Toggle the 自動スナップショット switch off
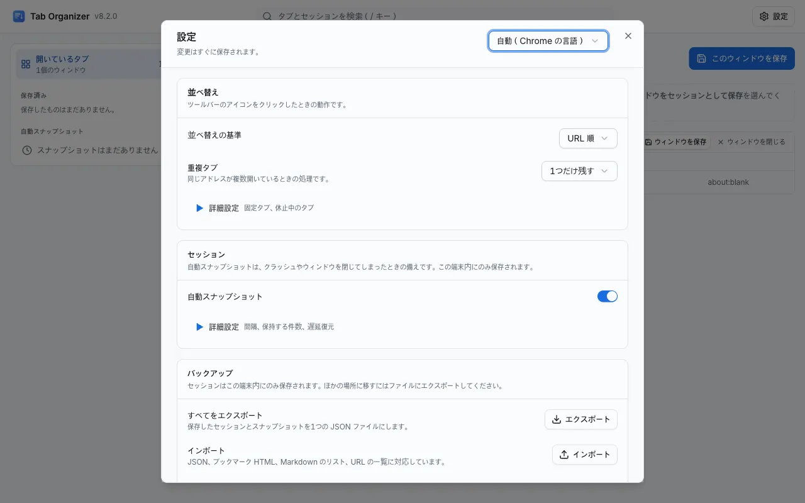The width and height of the screenshot is (805, 503). click(x=608, y=296)
